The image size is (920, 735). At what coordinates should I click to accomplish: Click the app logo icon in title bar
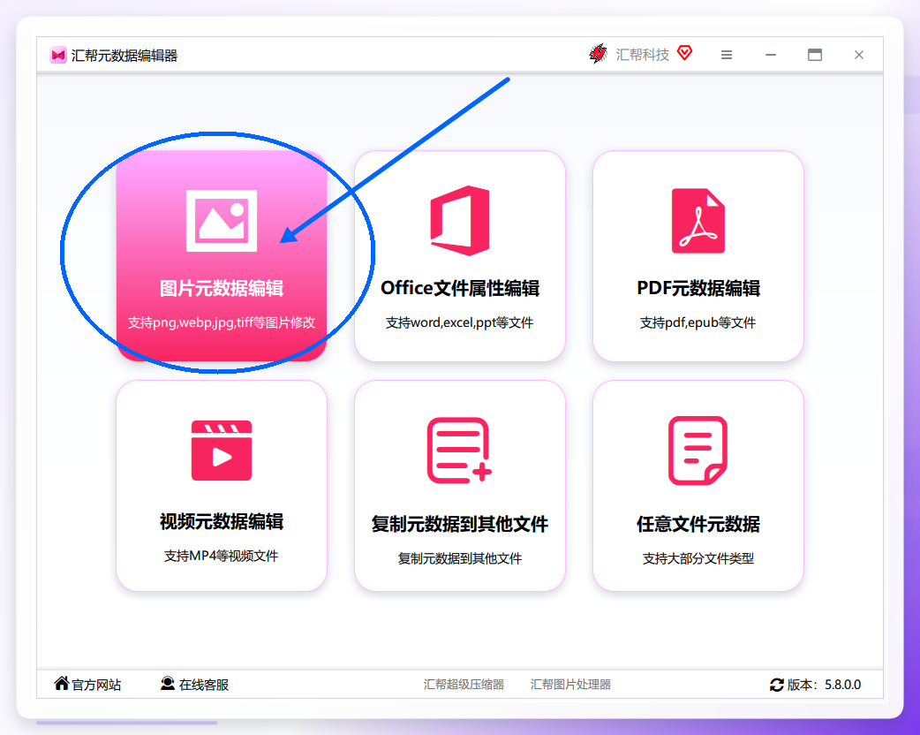pos(58,55)
